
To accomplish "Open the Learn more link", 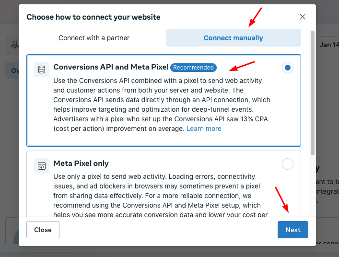I will pyautogui.click(x=204, y=128).
